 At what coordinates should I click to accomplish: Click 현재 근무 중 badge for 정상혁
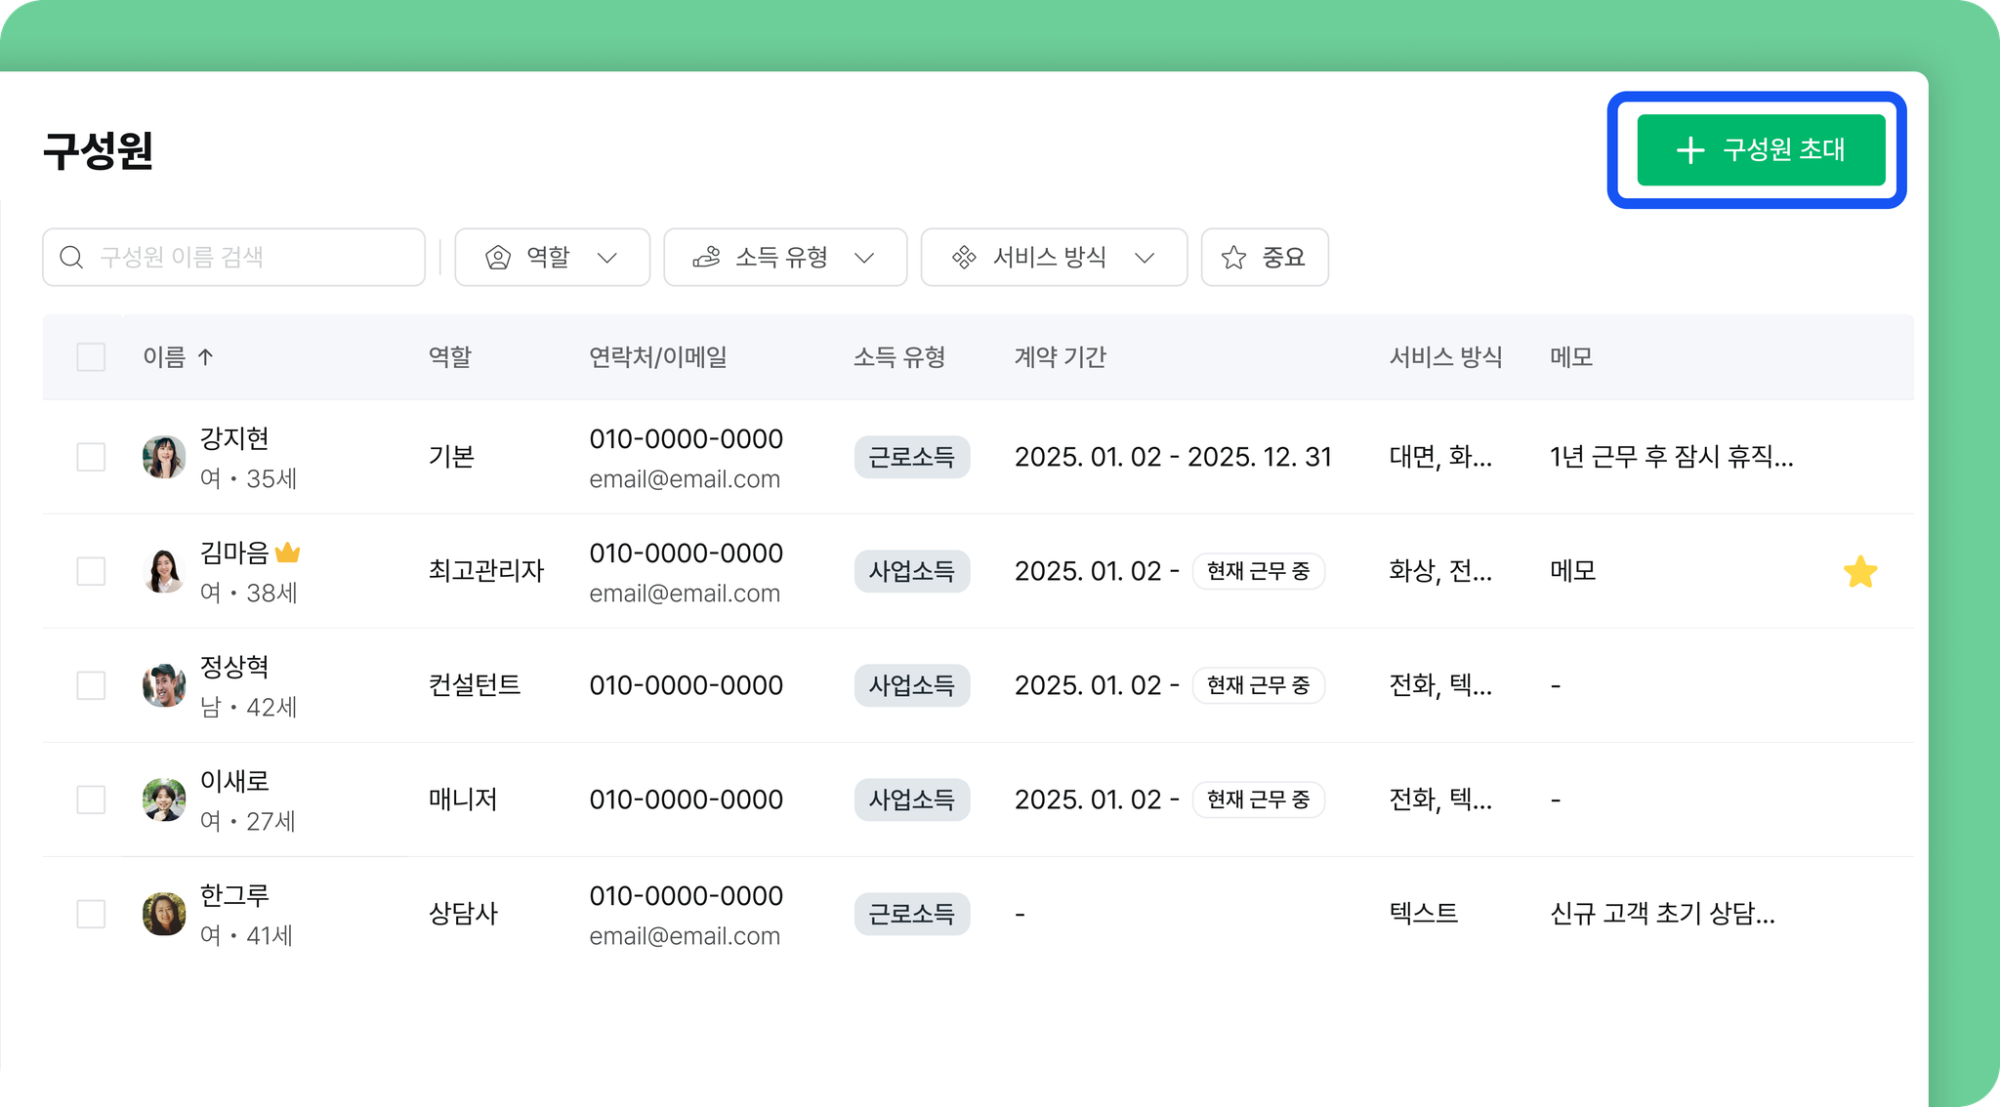(x=1258, y=685)
